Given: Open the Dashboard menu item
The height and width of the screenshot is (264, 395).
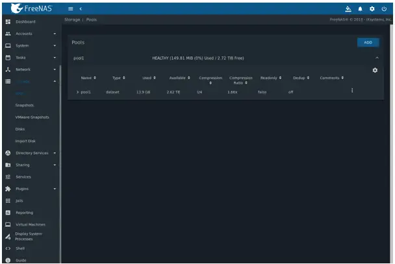Looking at the screenshot, I should pyautogui.click(x=25, y=21).
